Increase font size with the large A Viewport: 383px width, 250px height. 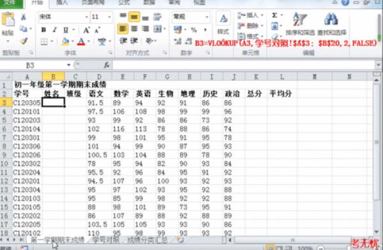coord(86,30)
